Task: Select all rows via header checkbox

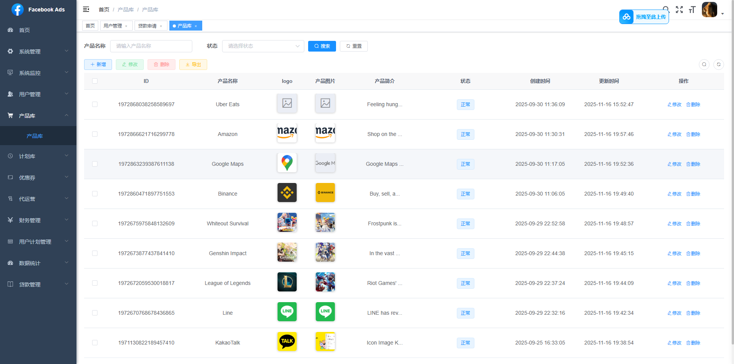Action: (95, 81)
